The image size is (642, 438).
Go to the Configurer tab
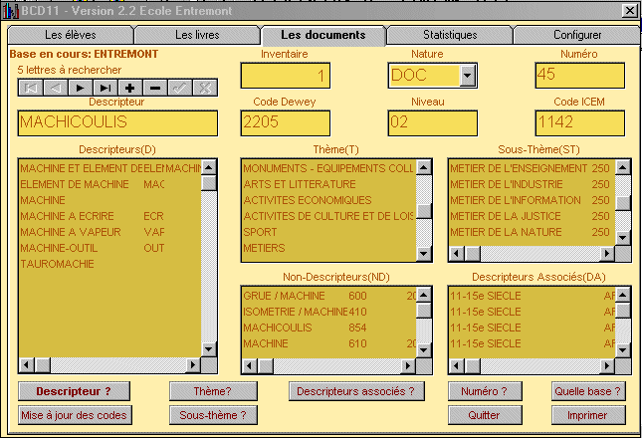coord(576,35)
